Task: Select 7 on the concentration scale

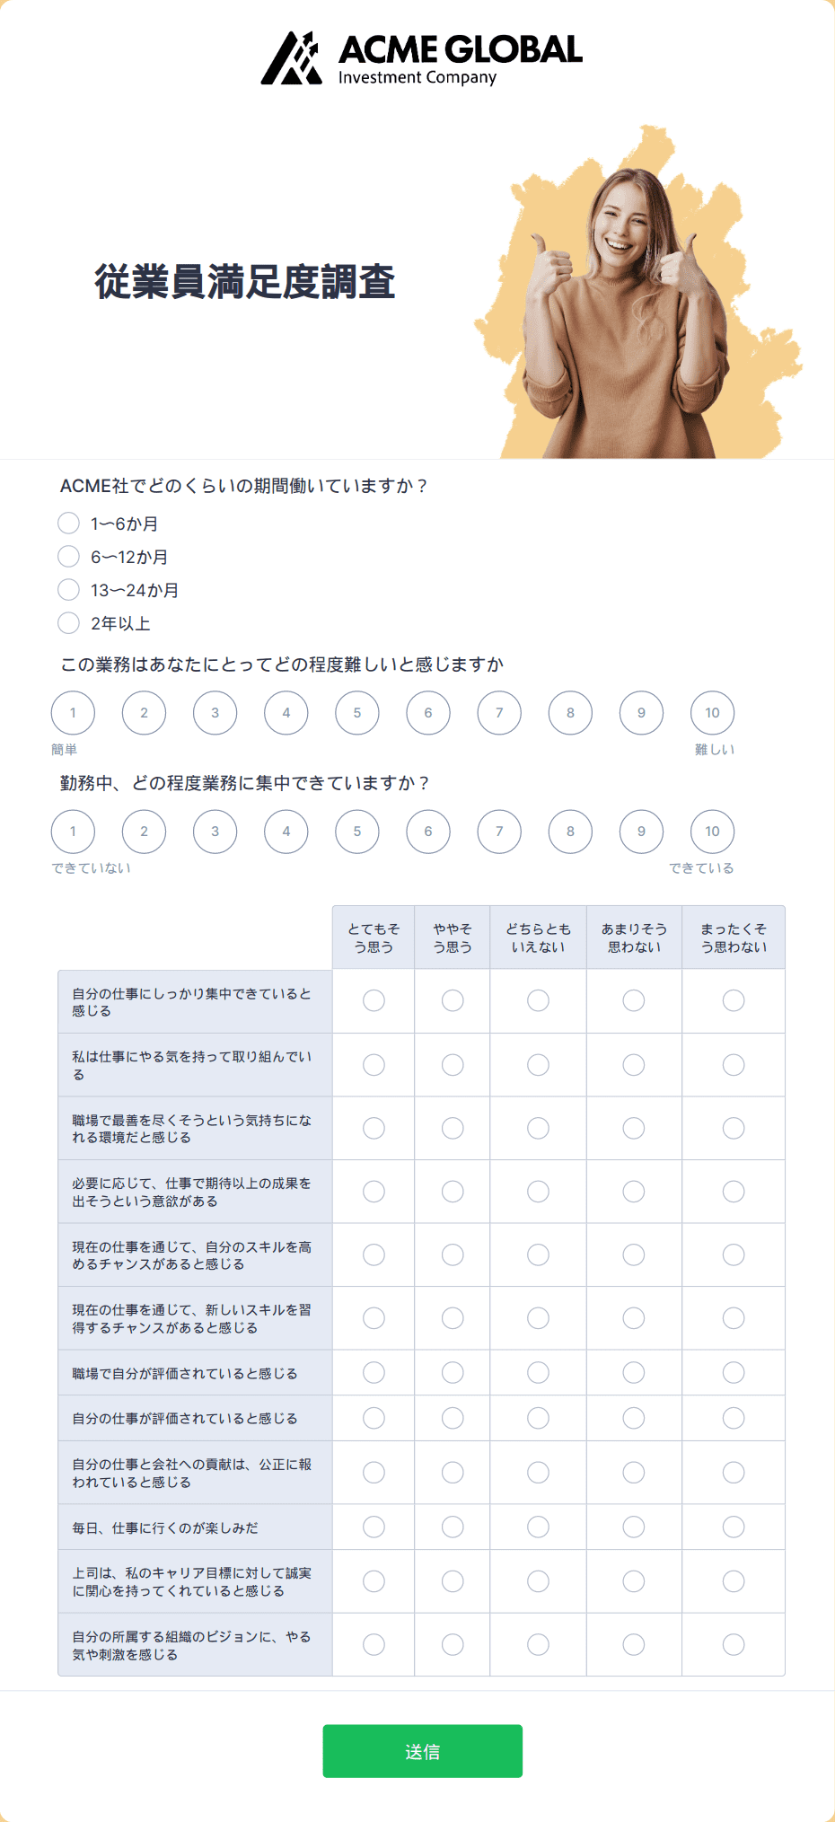Action: coord(499,832)
